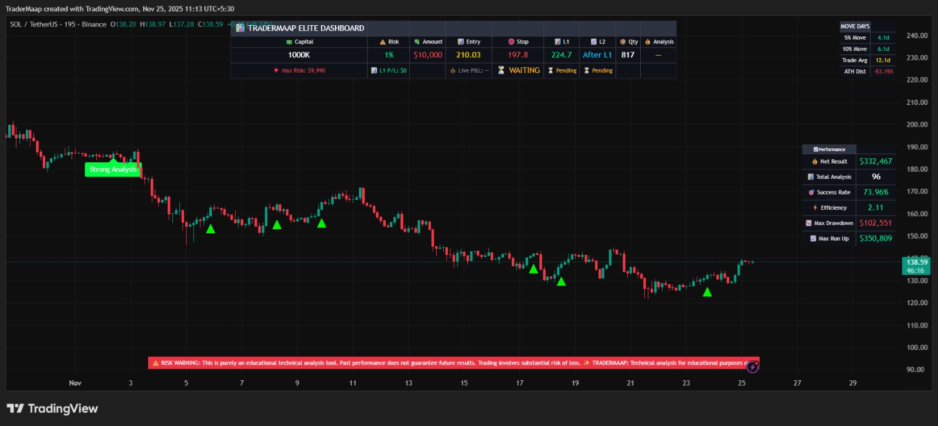938x426 pixels.
Task: Click the Qty box icon in dashboard
Action: tap(623, 42)
